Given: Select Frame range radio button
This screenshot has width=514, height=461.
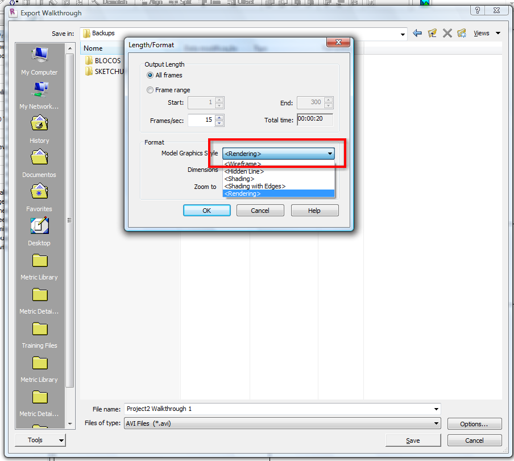Looking at the screenshot, I should tap(150, 90).
